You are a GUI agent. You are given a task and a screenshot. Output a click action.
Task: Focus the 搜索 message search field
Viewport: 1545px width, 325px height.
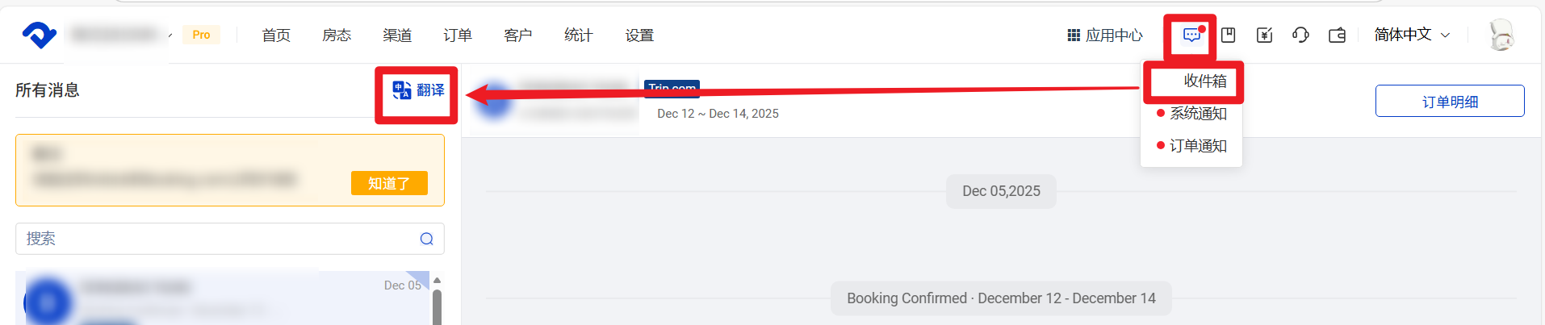pyautogui.click(x=218, y=239)
